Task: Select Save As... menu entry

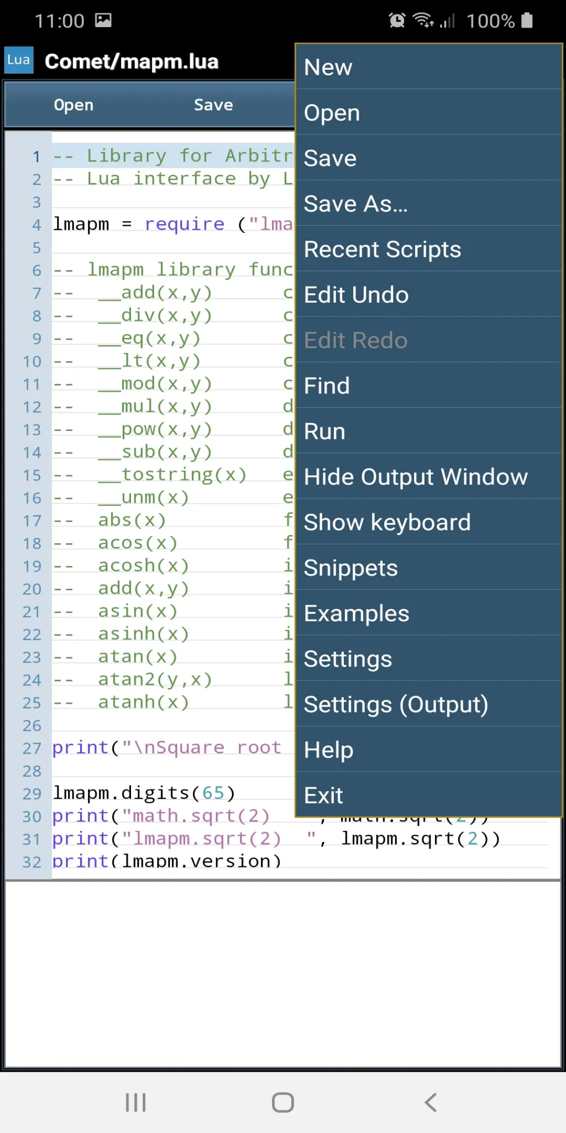Action: click(429, 203)
